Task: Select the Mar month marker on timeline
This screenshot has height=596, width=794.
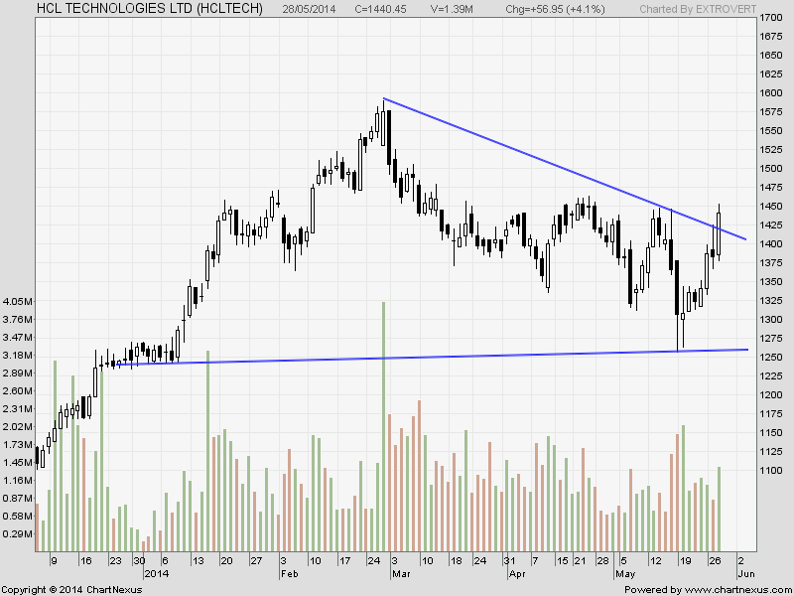Action: tap(401, 574)
